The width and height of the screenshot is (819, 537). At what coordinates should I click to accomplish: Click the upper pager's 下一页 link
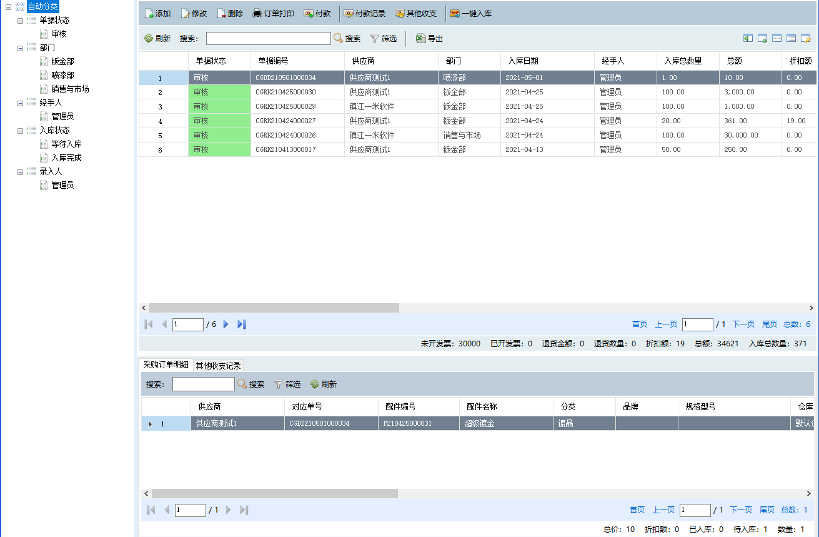click(x=743, y=324)
